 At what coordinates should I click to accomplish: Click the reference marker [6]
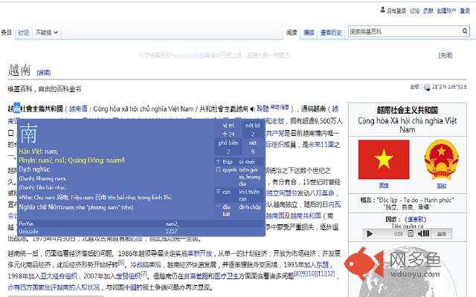click(x=121, y=262)
